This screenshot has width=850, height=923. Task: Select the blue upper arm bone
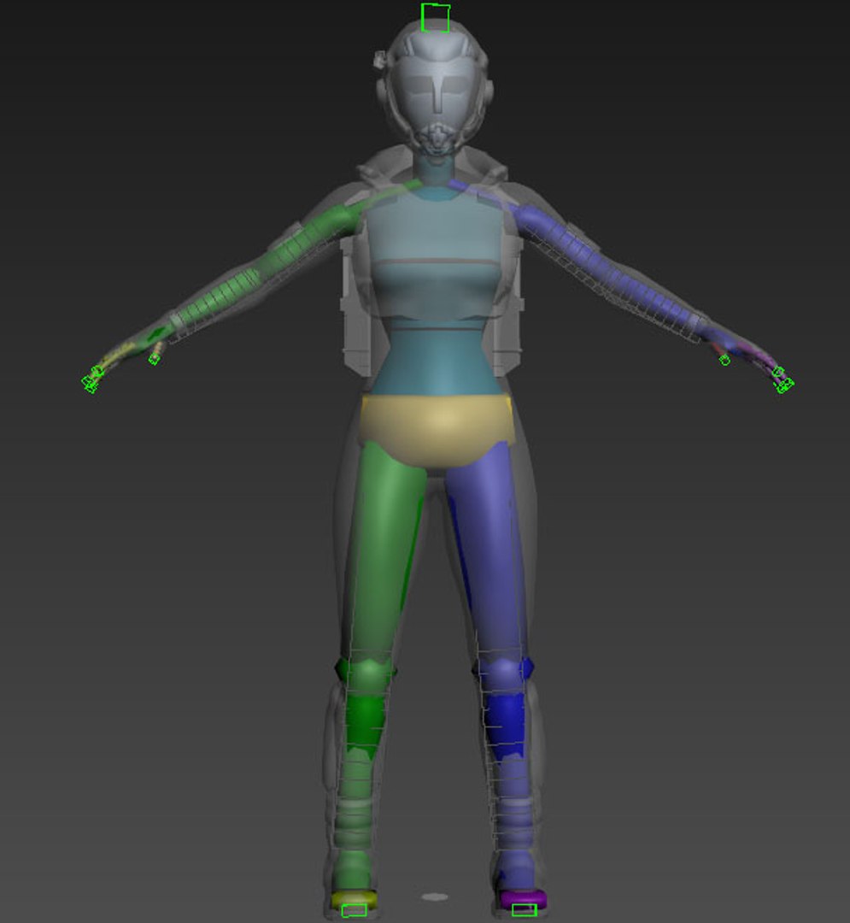coord(565,241)
